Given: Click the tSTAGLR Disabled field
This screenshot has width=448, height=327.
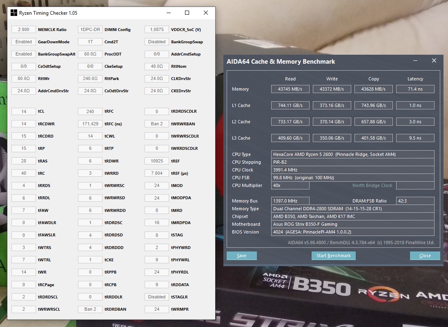Looking at the screenshot, I should pos(157,297).
